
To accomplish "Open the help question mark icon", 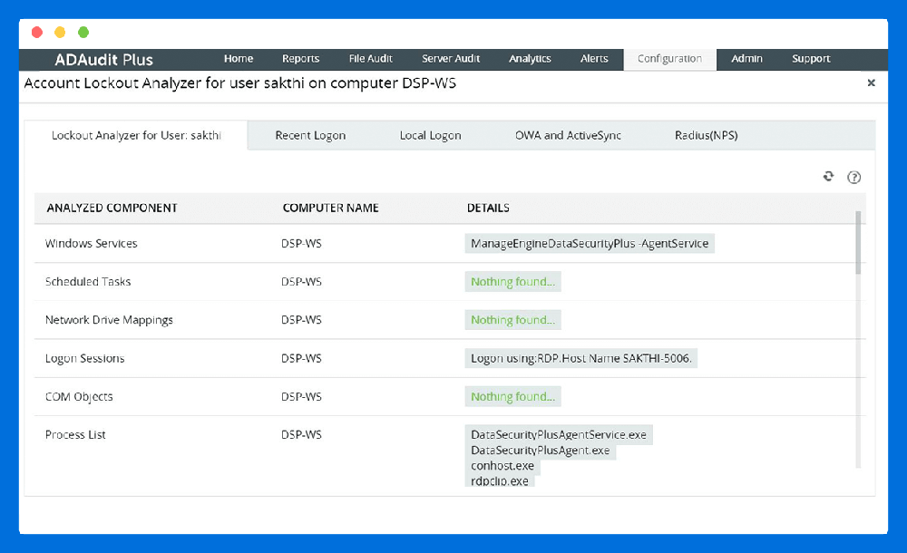I will pyautogui.click(x=853, y=177).
